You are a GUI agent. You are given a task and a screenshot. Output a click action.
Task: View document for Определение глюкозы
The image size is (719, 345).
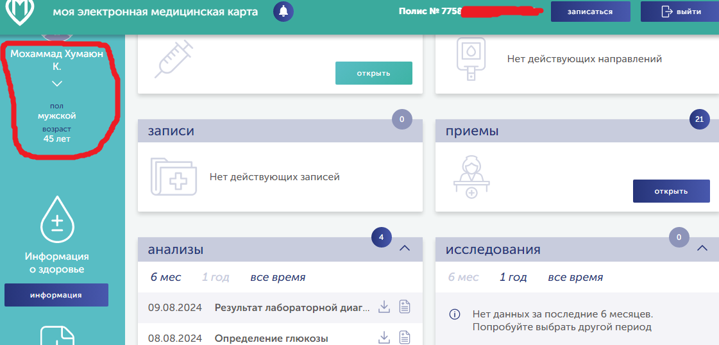(405, 338)
